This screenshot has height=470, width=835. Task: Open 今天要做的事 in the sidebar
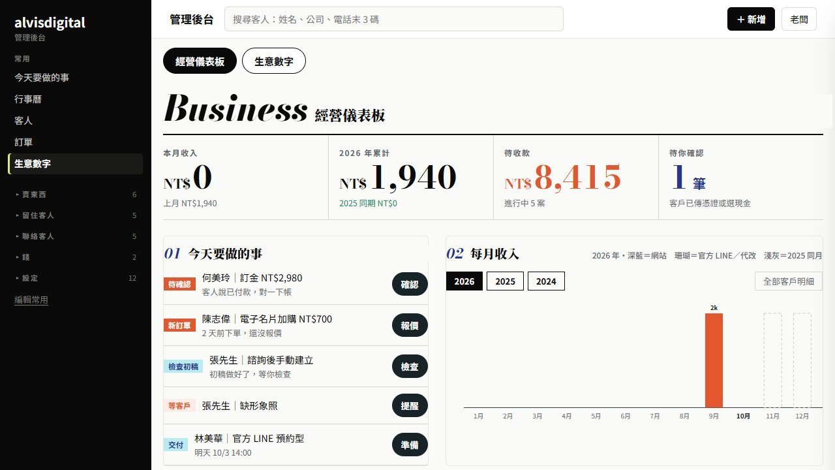(x=75, y=78)
